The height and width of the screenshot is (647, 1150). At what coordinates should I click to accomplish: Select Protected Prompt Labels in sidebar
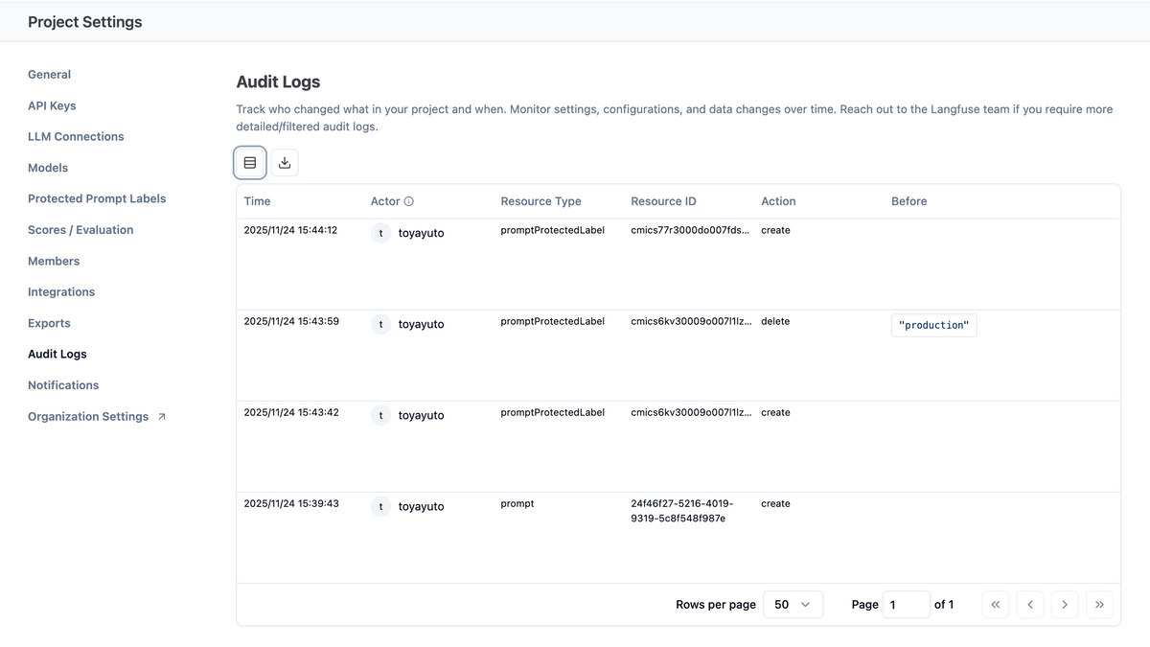[x=97, y=198]
